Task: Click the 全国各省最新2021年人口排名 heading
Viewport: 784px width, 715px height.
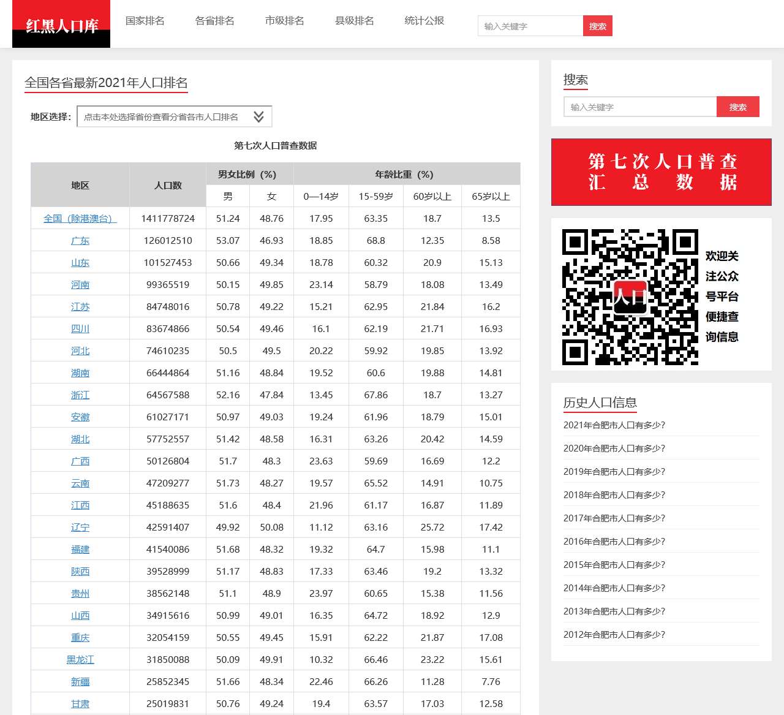Action: (106, 83)
